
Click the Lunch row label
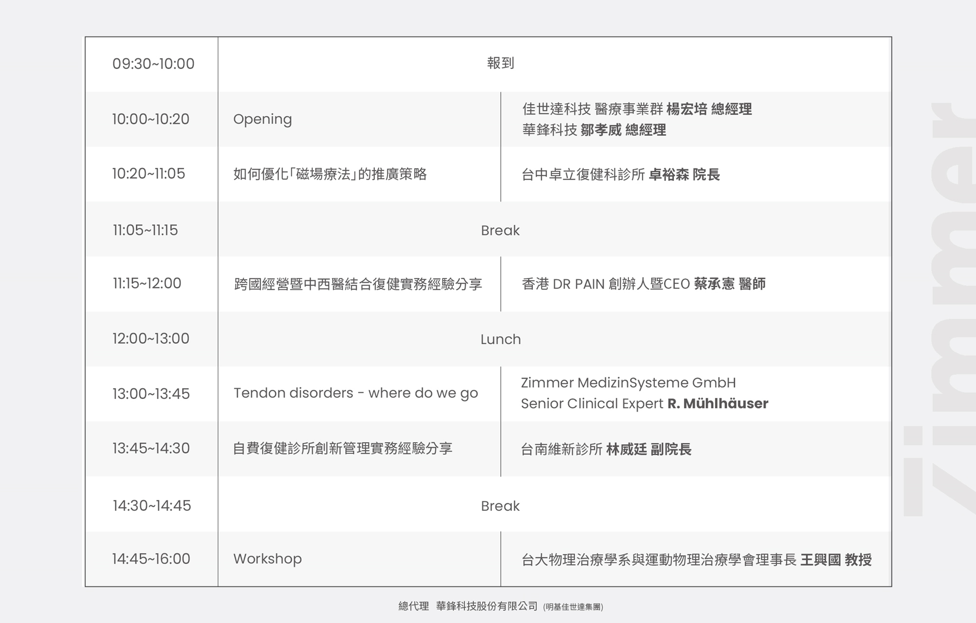point(500,339)
